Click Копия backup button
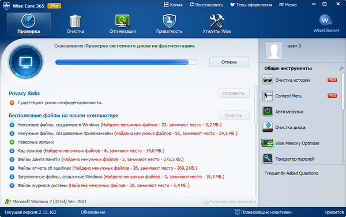The height and width of the screenshot is (217, 346). (x=173, y=5)
